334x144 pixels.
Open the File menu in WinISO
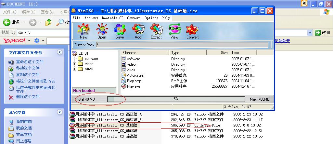coord(76,18)
